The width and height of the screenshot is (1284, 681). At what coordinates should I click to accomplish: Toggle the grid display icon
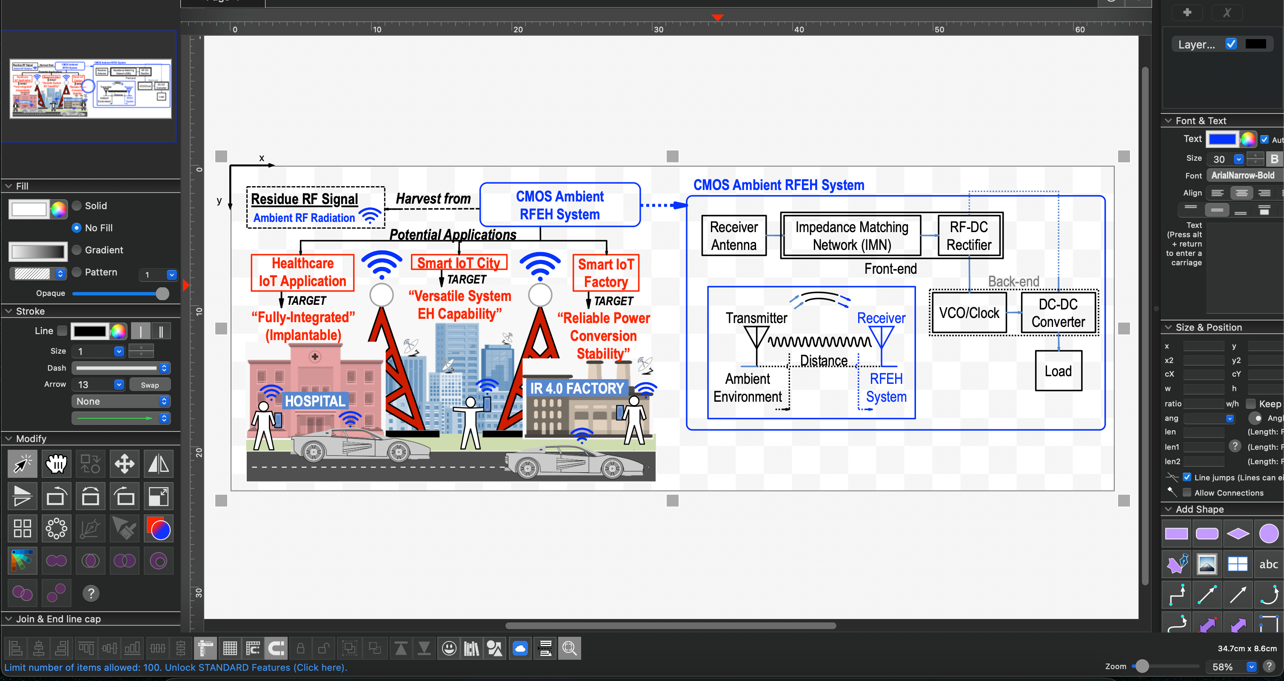pyautogui.click(x=230, y=648)
